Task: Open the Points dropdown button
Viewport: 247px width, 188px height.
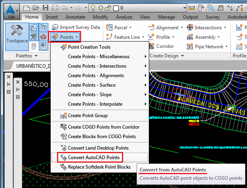Action: point(65,37)
